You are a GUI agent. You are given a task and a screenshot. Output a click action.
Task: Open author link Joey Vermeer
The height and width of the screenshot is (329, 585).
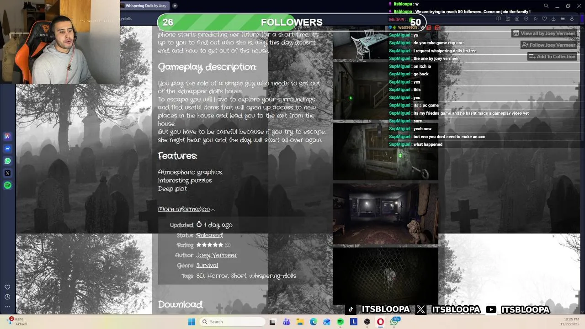(x=217, y=255)
